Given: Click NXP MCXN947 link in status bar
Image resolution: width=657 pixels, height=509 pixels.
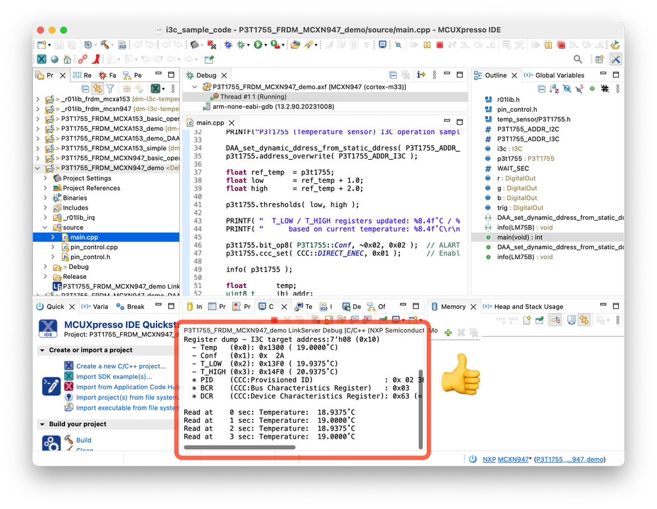Looking at the screenshot, I should tap(505, 459).
